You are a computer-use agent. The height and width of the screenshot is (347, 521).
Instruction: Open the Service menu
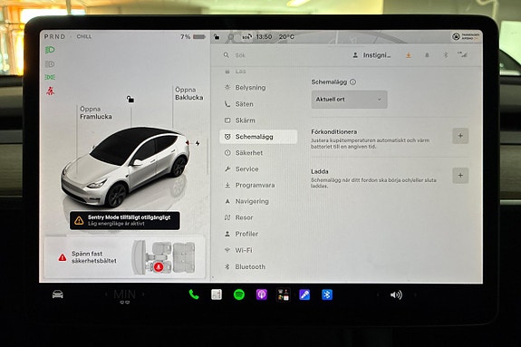click(258, 169)
